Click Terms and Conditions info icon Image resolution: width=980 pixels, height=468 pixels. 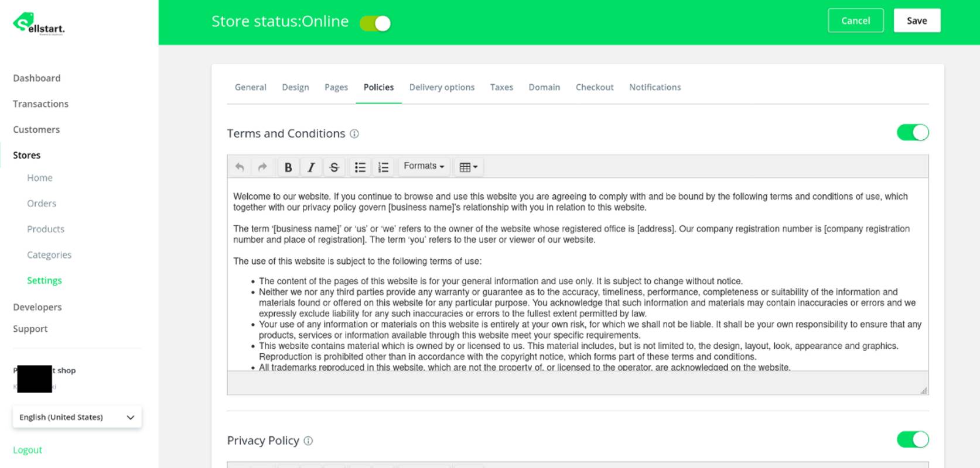[x=354, y=134]
